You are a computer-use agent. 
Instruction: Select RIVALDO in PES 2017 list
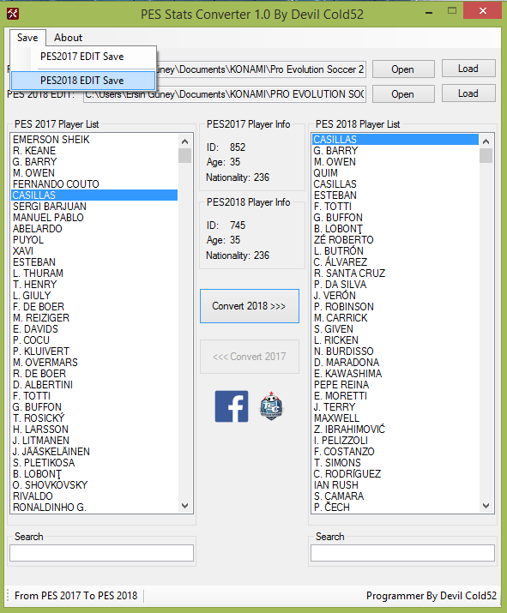click(x=94, y=496)
